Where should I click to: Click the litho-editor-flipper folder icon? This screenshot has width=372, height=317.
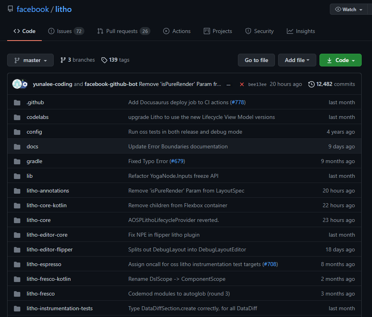[17, 249]
